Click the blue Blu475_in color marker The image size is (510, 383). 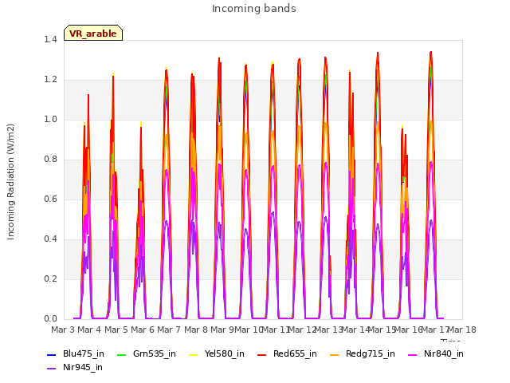[x=51, y=354]
